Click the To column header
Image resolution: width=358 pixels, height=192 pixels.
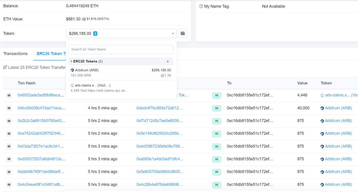229,83
